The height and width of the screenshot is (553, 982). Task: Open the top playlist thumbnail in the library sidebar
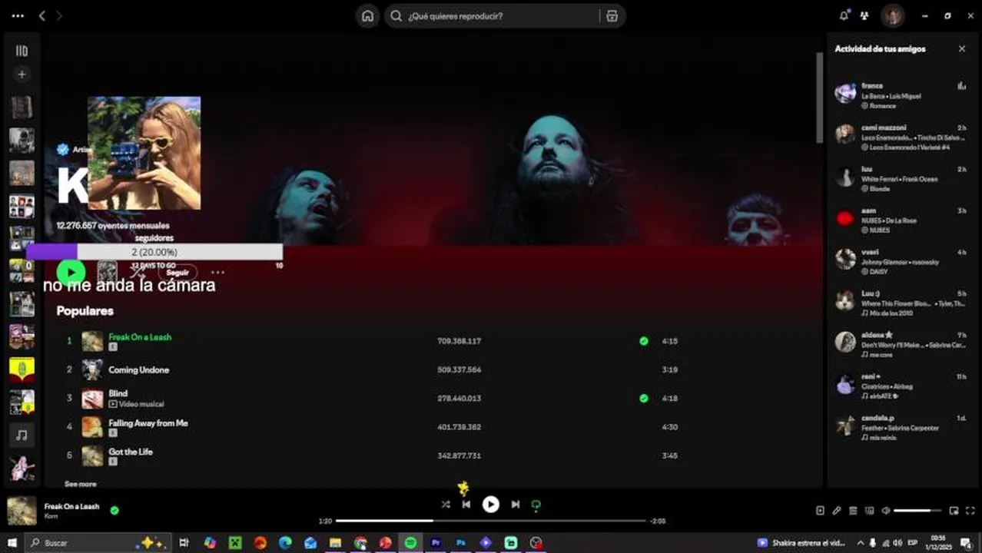22,107
